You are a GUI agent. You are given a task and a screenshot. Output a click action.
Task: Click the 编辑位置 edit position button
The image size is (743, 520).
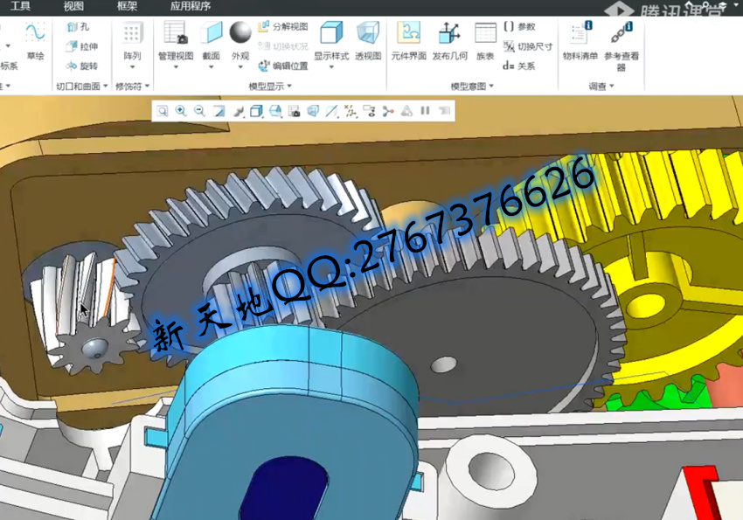click(x=283, y=66)
